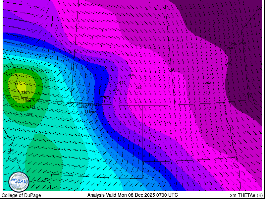
Task: Click the 304 contour label
Action: 32,107
